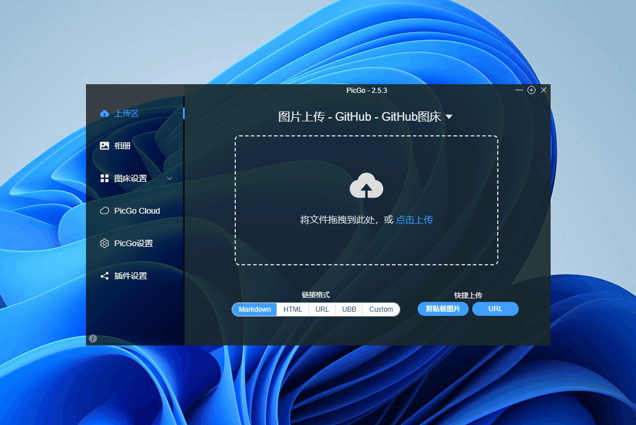Choose URL link format option

tap(322, 309)
